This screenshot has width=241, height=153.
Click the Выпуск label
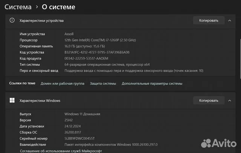(25, 114)
